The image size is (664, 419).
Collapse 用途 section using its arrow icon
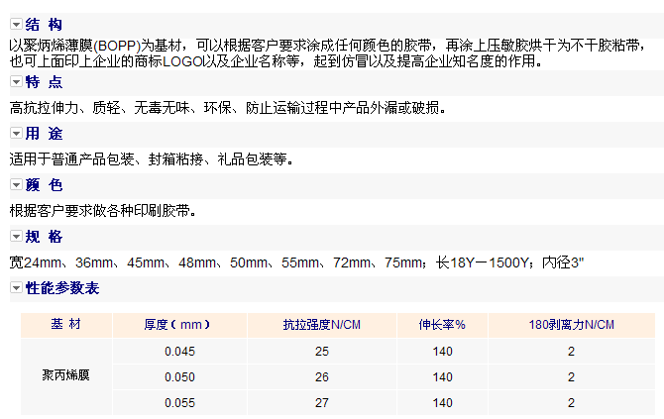(16, 133)
